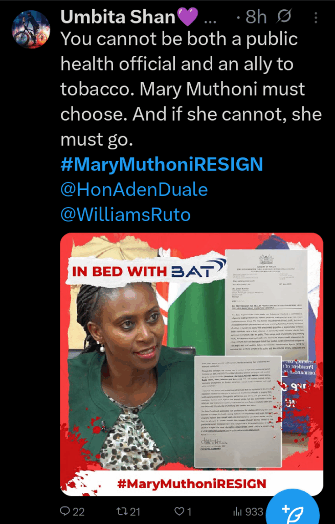Open Umbita Shan's profile avatar
Image resolution: width=335 pixels, height=524 pixels.
31,29
